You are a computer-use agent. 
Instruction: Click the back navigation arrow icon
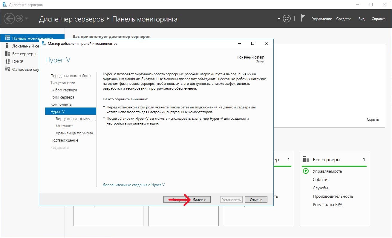(x=9, y=19)
